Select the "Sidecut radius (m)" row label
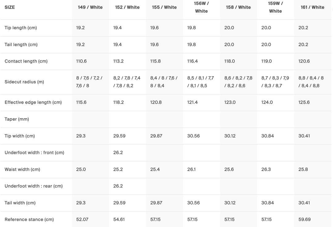 tap(24, 82)
